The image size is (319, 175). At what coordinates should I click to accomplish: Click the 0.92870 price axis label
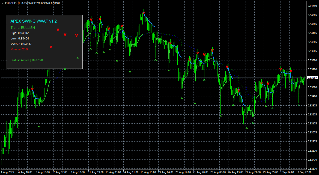(x=313, y=151)
